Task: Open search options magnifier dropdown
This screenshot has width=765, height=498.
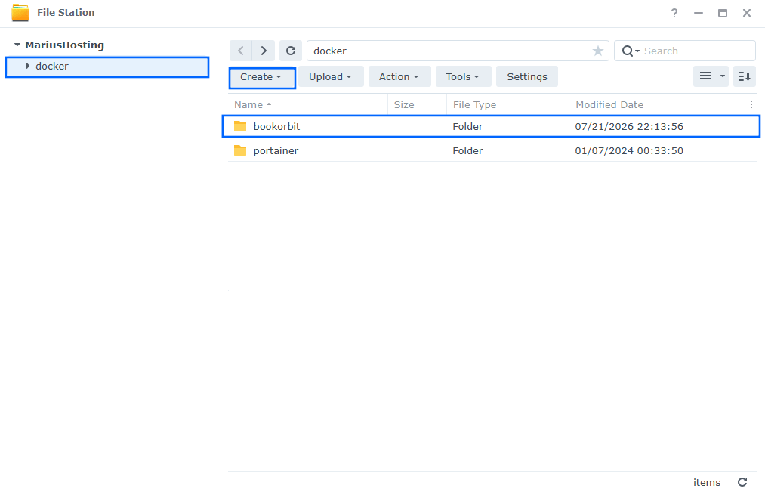Action: click(631, 51)
